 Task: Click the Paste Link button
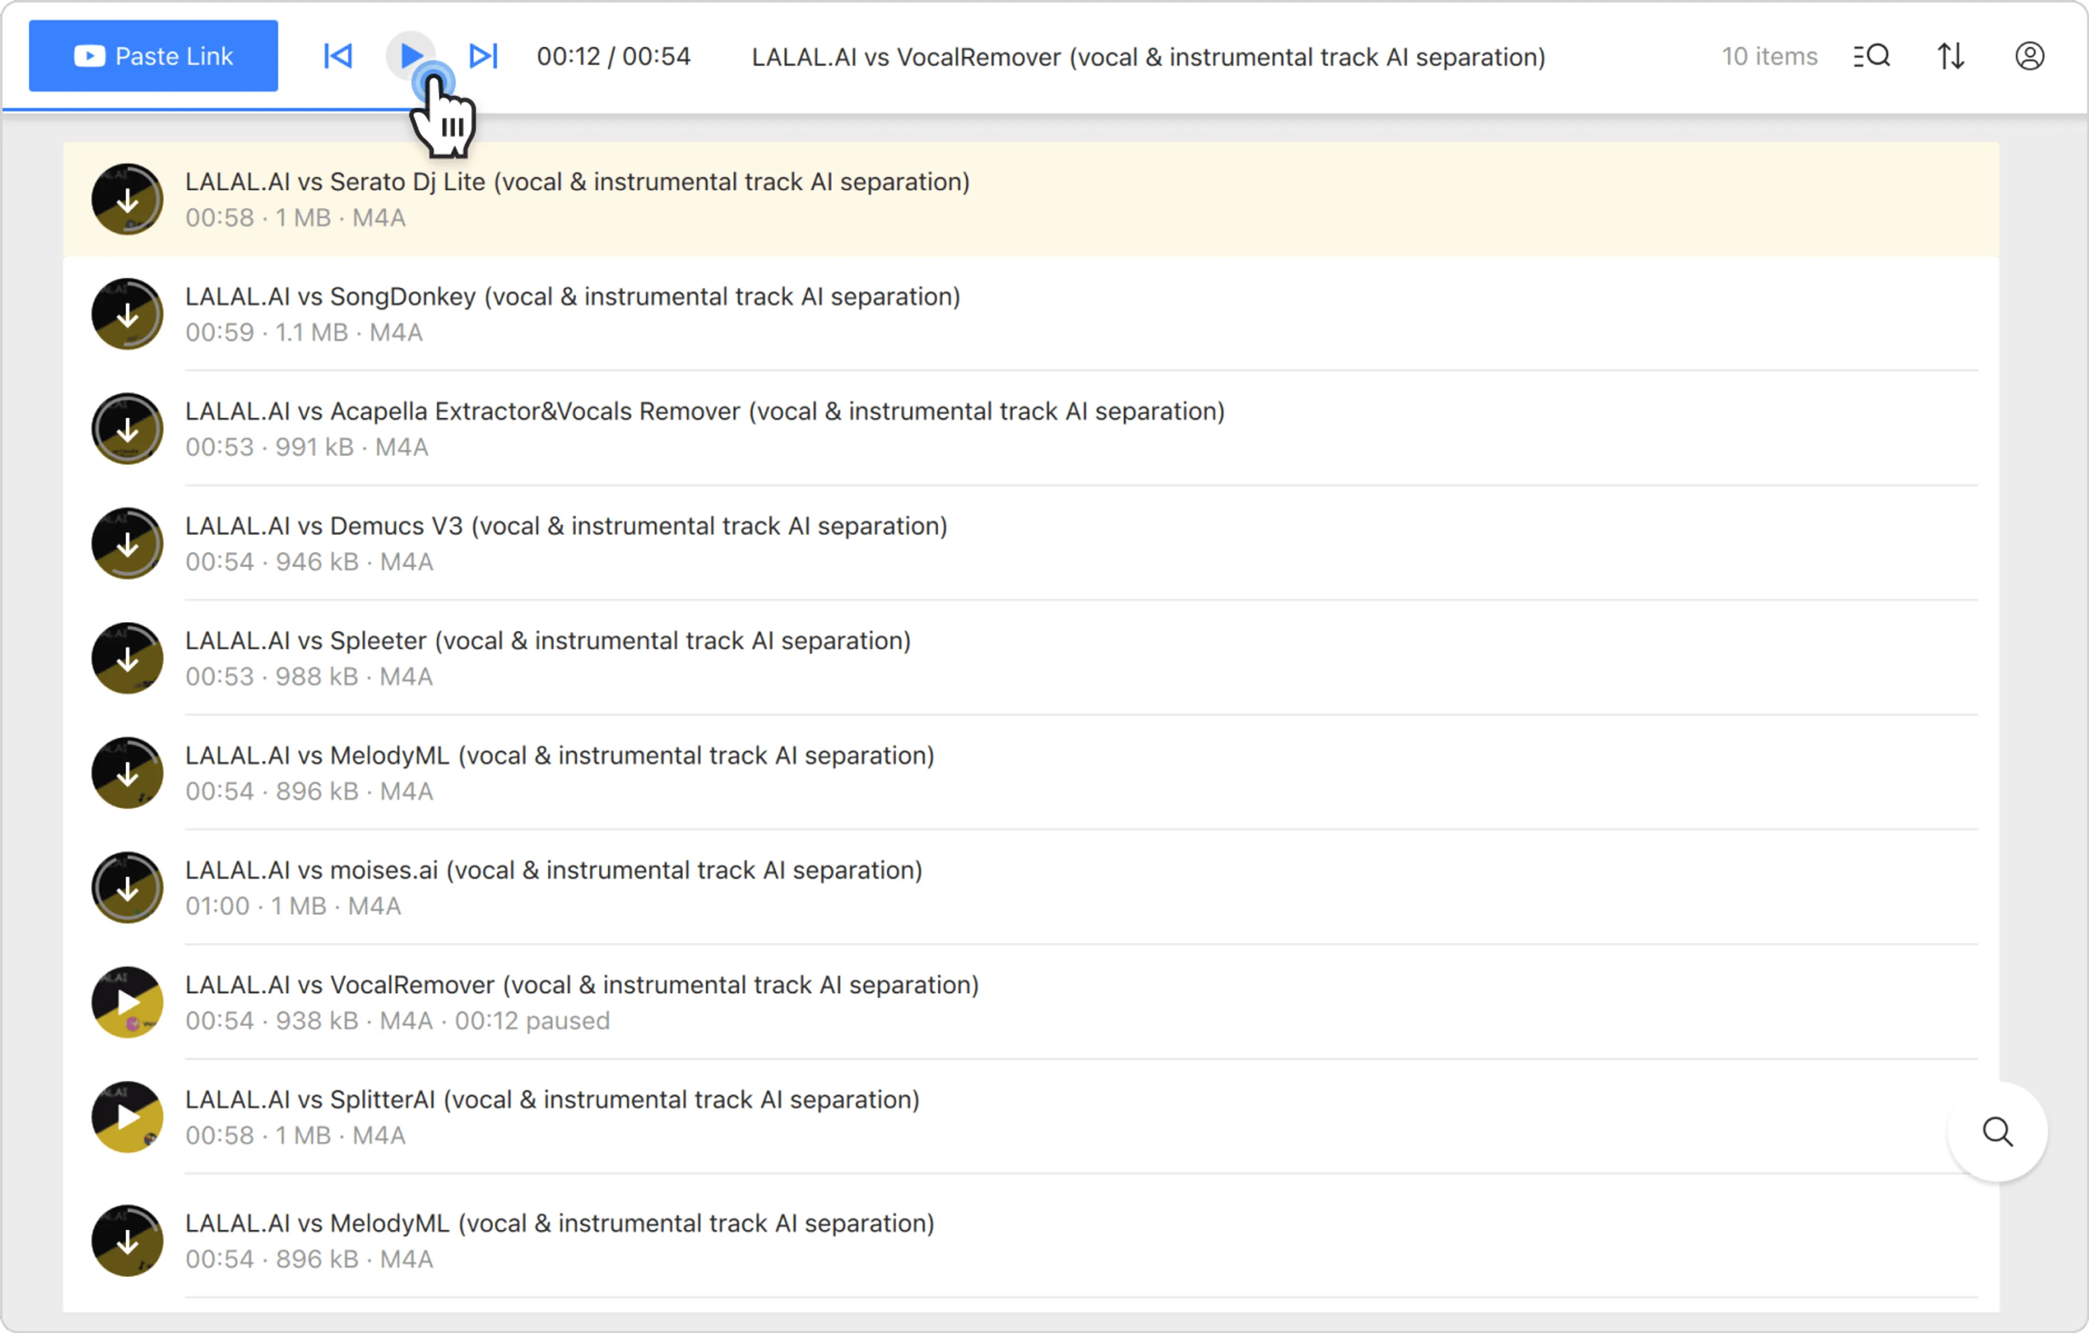click(x=153, y=57)
